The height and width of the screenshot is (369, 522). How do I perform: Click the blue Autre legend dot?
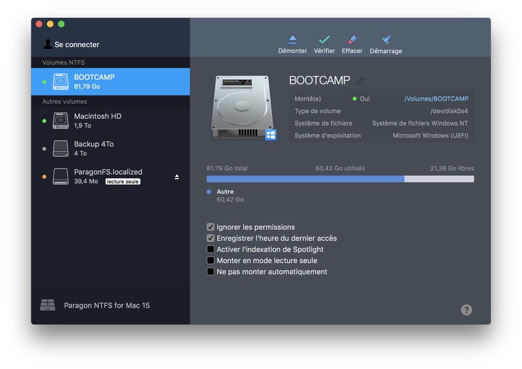209,191
